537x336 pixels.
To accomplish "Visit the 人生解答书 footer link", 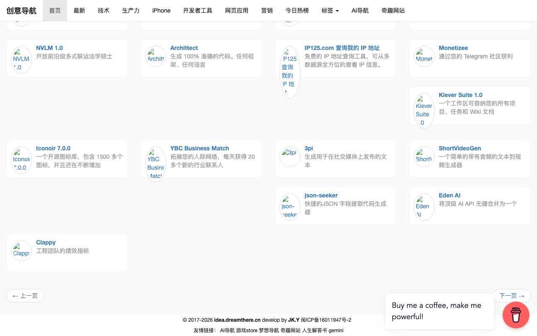I will click(314, 331).
